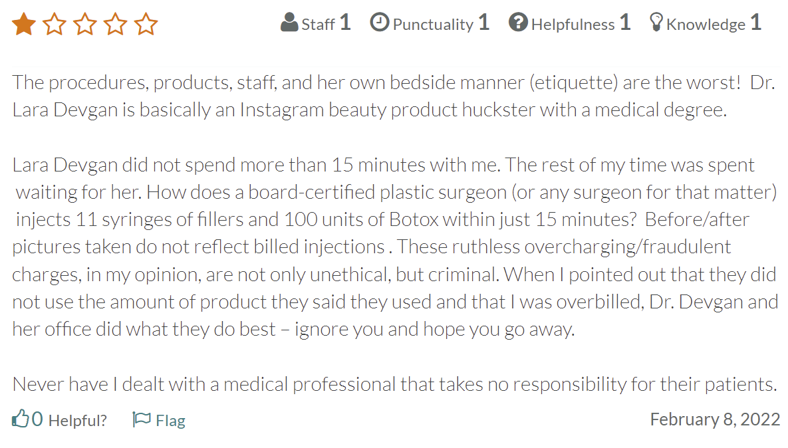788x448 pixels.
Task: Click the Helpfulness rating label
Action: 573,25
